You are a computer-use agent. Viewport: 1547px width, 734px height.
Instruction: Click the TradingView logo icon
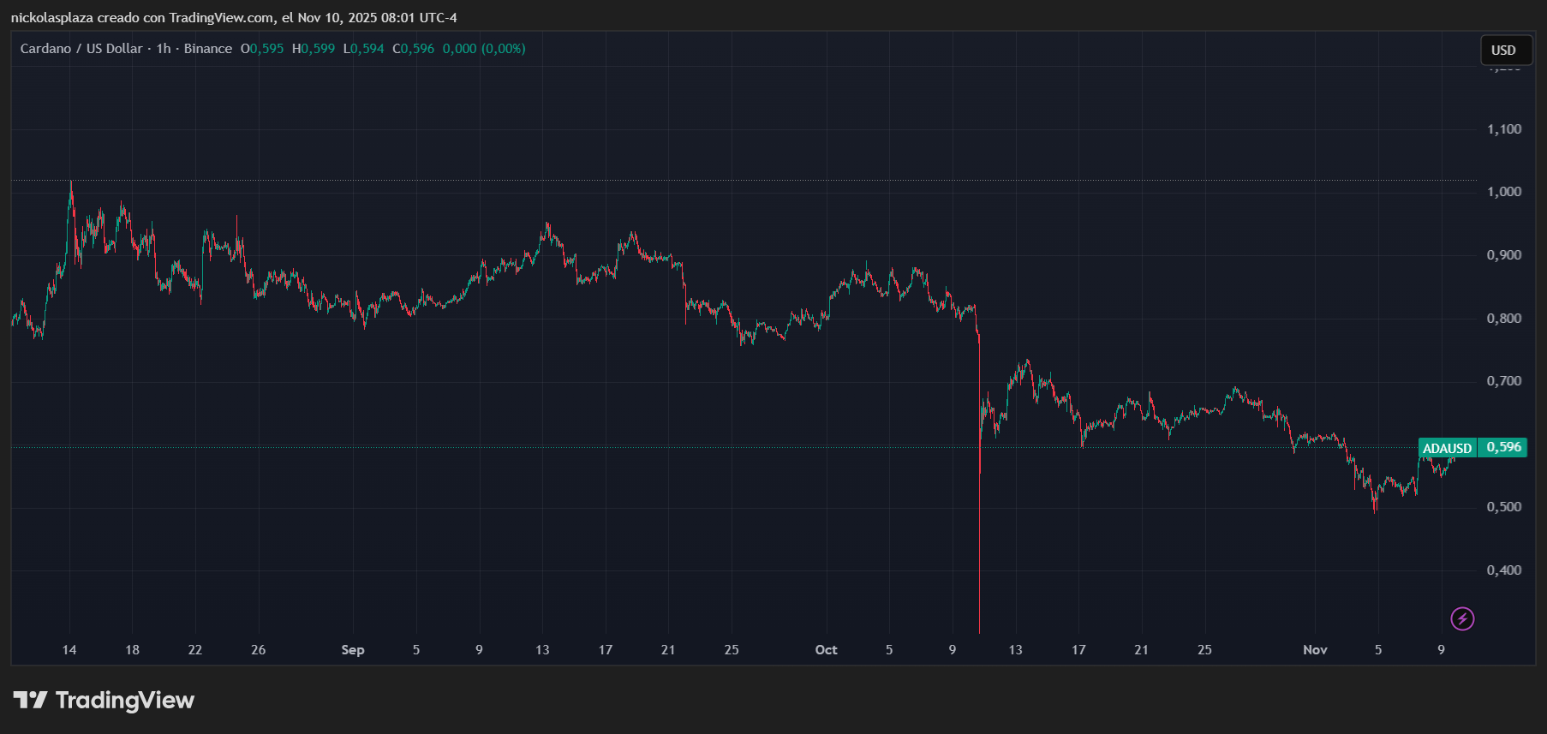pos(30,701)
